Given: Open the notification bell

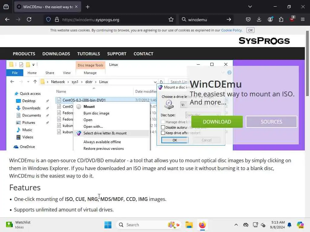Looking at the screenshot, I should [289, 225].
